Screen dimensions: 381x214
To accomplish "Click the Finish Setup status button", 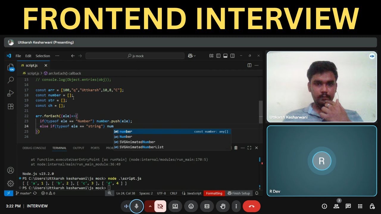I will point(239,193).
